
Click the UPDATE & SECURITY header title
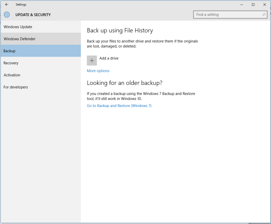pos(33,15)
